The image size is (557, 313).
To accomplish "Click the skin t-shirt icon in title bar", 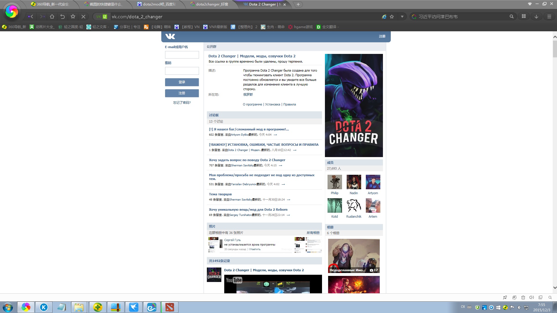I will pos(530,4).
